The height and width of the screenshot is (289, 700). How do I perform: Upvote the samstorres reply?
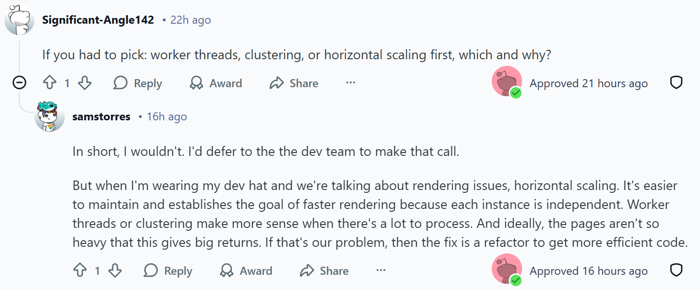[80, 271]
